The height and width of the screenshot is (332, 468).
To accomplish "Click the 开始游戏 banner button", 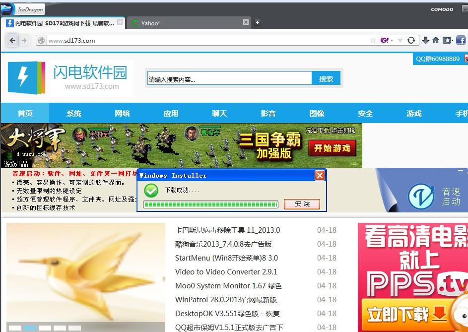I will (x=332, y=148).
